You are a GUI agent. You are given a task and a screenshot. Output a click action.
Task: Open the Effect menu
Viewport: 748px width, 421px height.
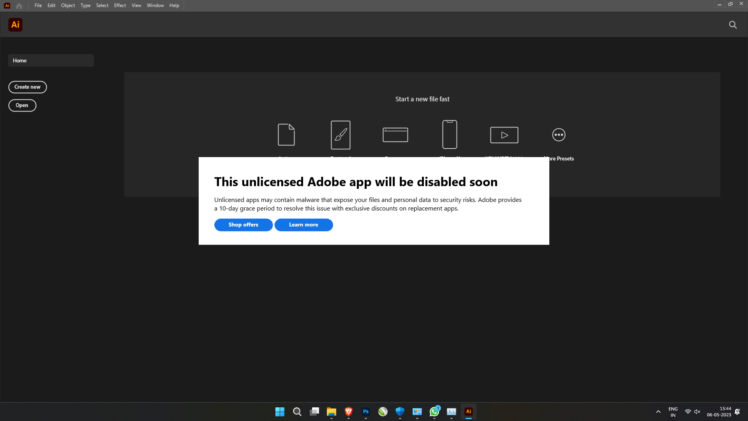(120, 5)
